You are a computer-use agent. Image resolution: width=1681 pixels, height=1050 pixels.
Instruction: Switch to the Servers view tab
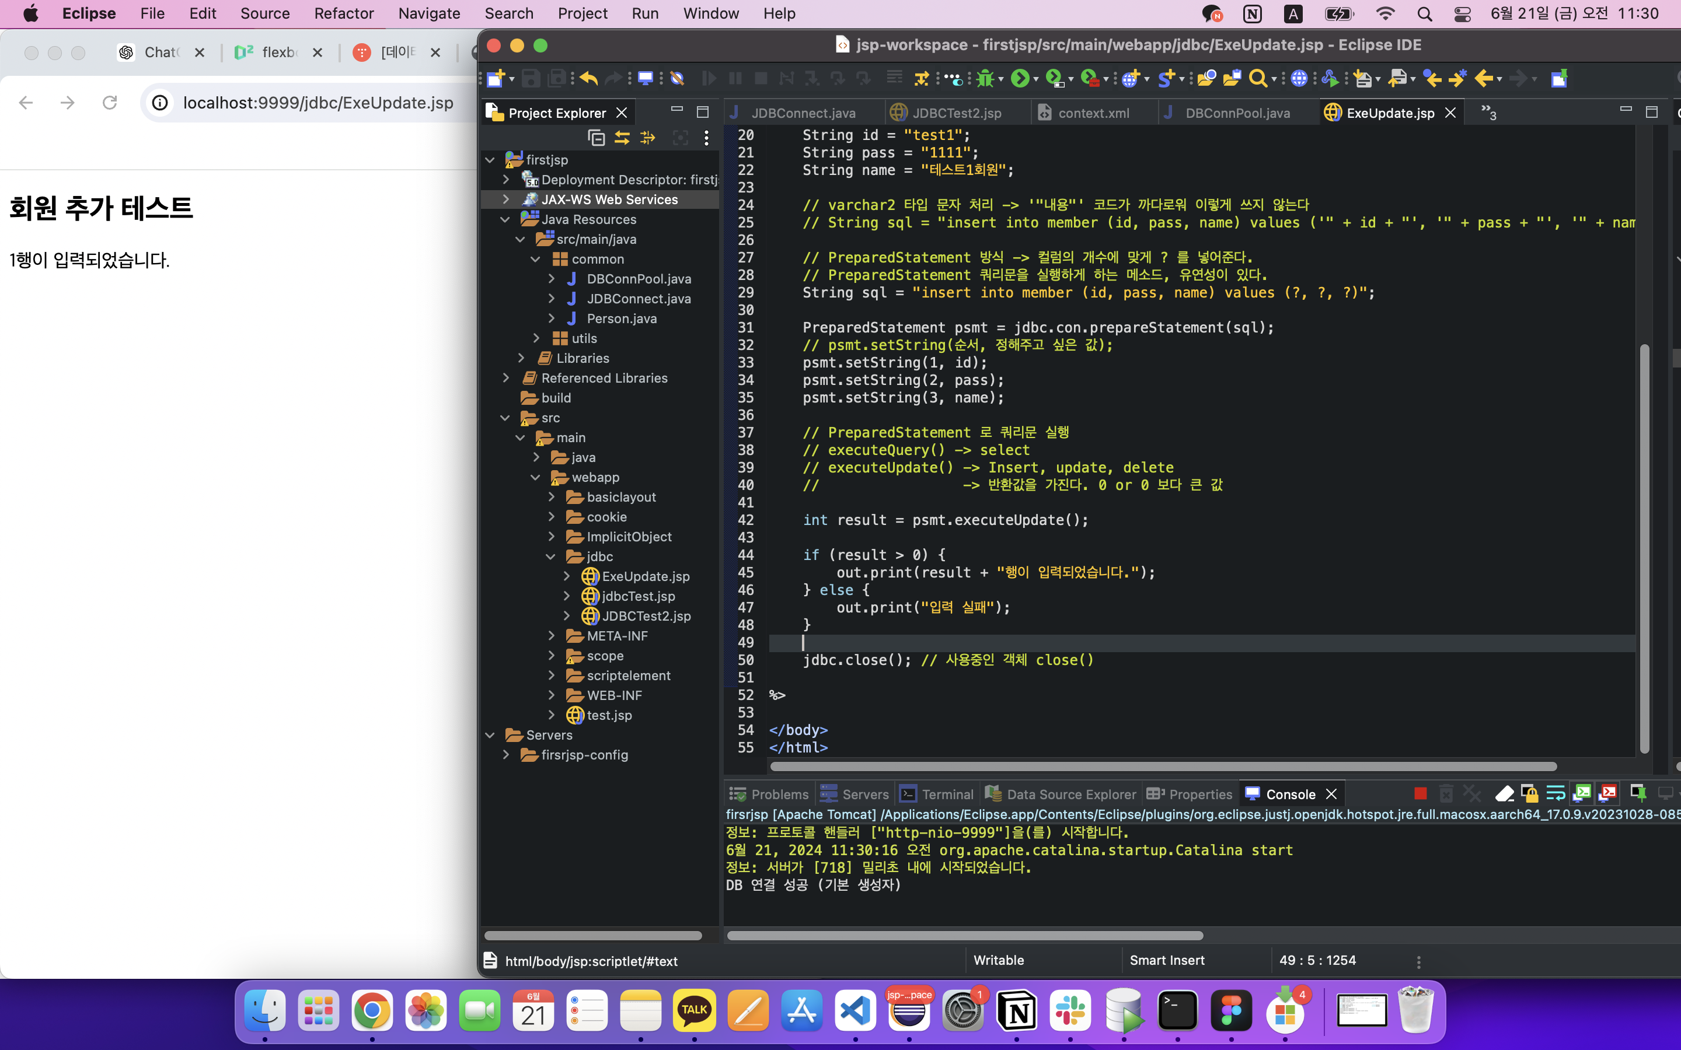coord(865,794)
